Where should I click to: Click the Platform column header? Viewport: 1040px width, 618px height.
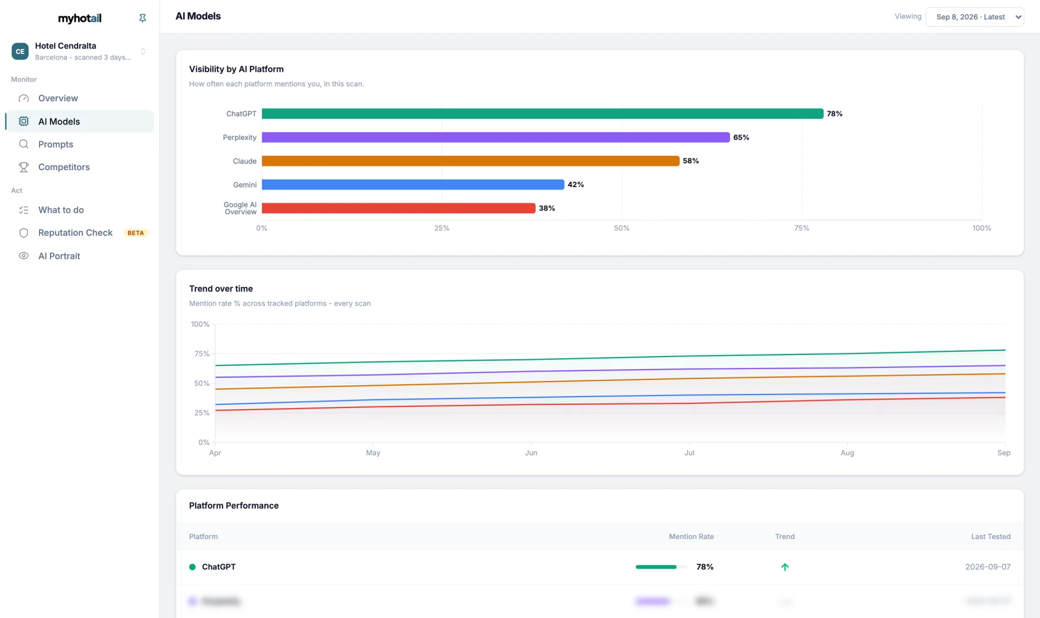(203, 537)
